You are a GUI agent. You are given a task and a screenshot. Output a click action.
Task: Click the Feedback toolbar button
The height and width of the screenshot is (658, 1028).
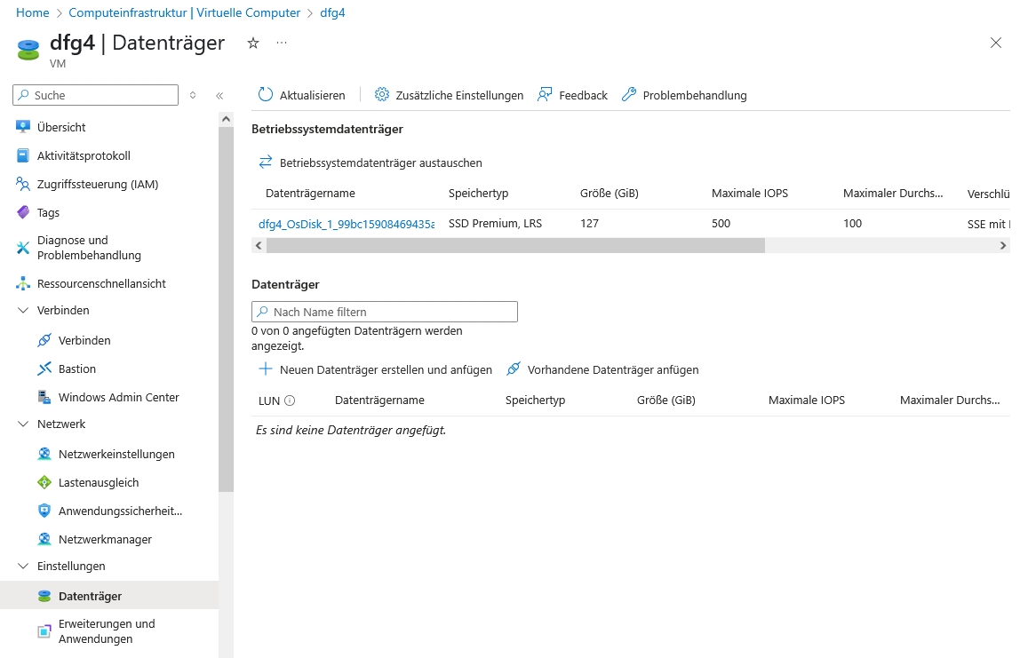(573, 95)
